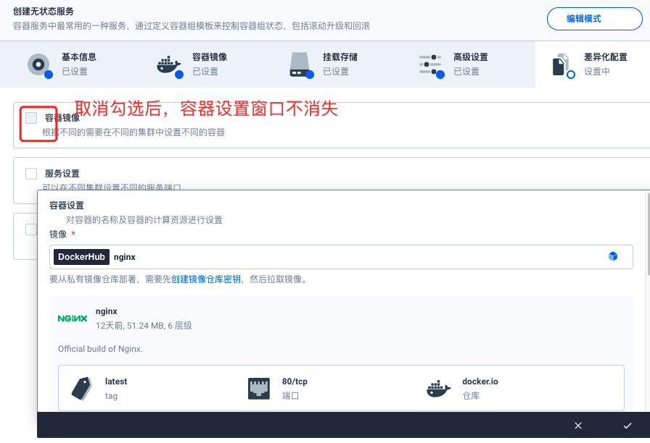Click 对容器的名称及容器的计算资源进行设置 subtitle
This screenshot has width=650, height=443.
click(x=144, y=219)
